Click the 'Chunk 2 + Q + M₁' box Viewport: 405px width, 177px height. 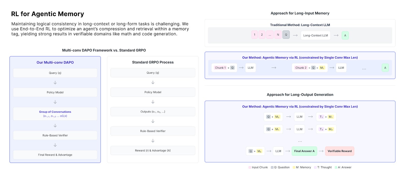point(310,68)
